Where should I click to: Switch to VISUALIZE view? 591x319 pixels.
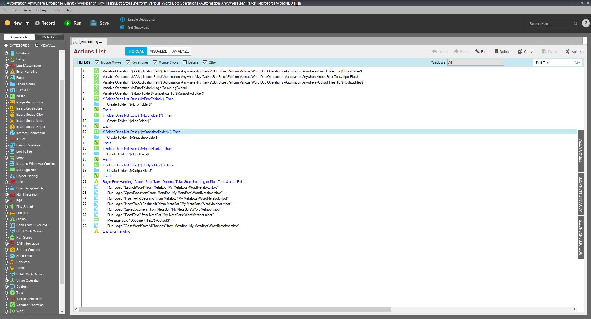pyautogui.click(x=158, y=51)
